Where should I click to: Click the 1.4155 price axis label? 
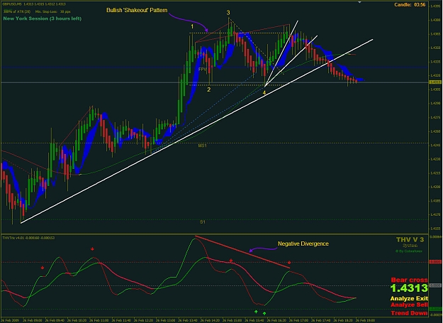pyautogui.click(x=434, y=229)
